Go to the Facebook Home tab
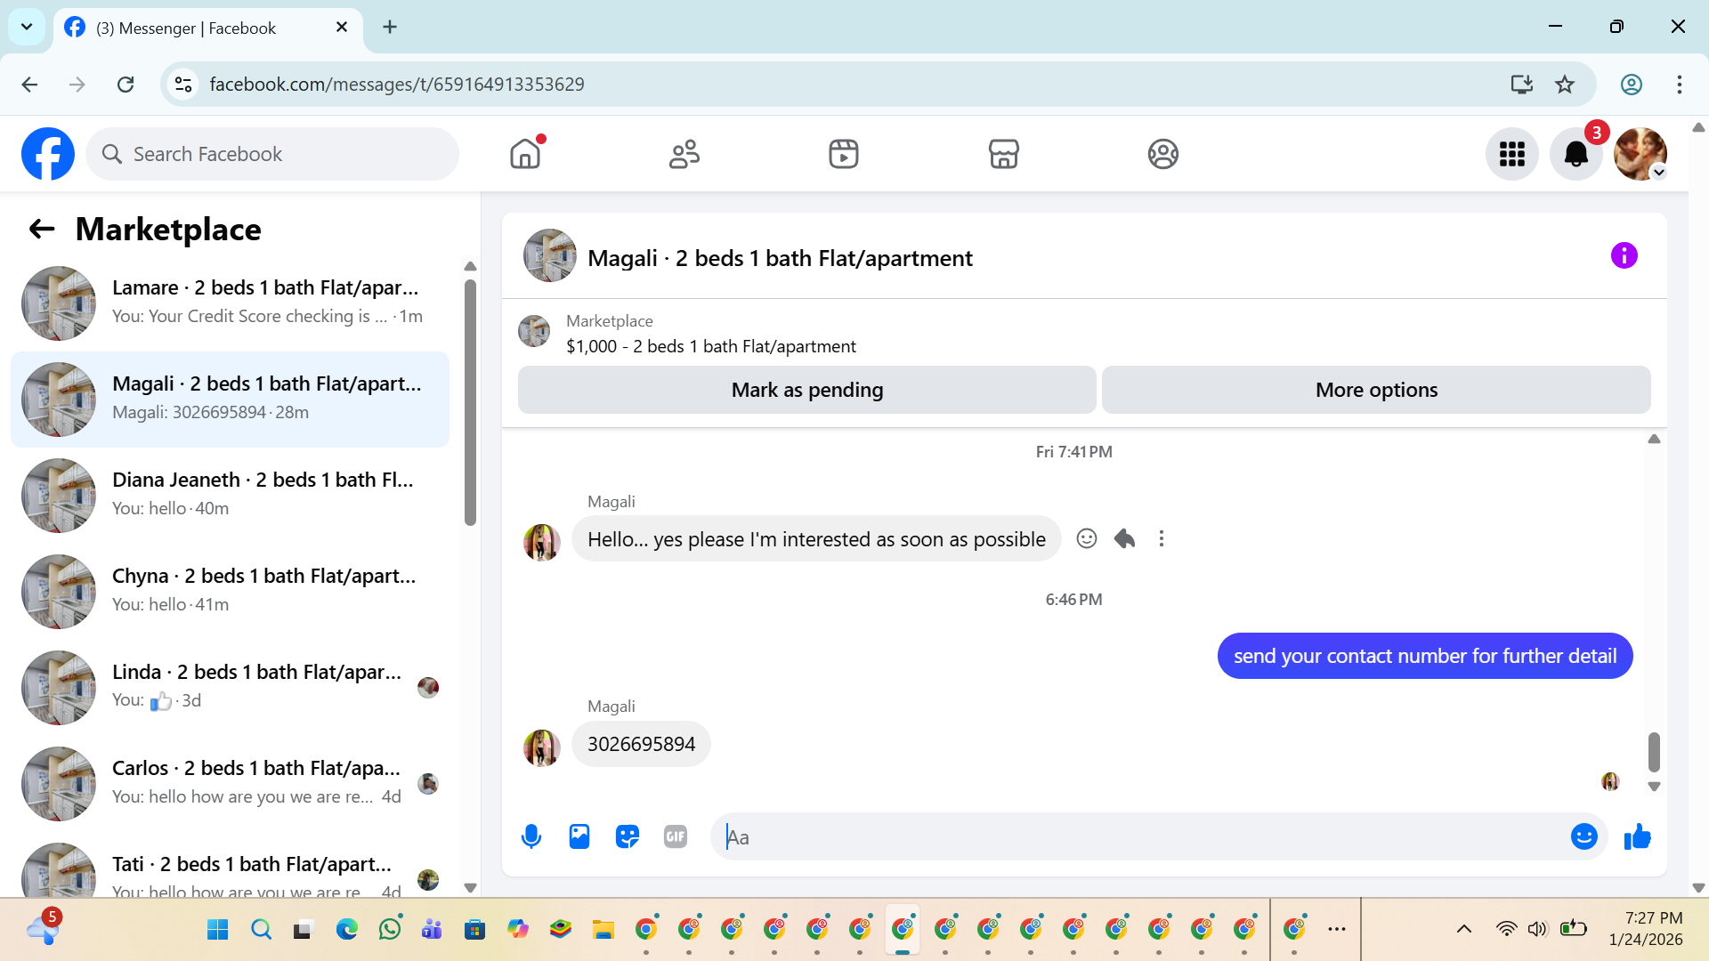1709x961 pixels. coord(525,154)
